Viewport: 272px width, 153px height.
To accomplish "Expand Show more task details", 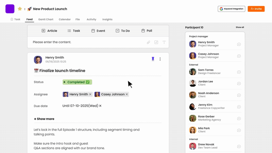I will pyautogui.click(x=44, y=119).
